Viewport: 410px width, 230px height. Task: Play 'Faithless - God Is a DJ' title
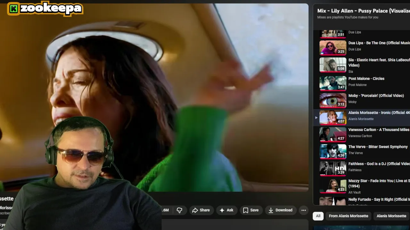(x=379, y=164)
